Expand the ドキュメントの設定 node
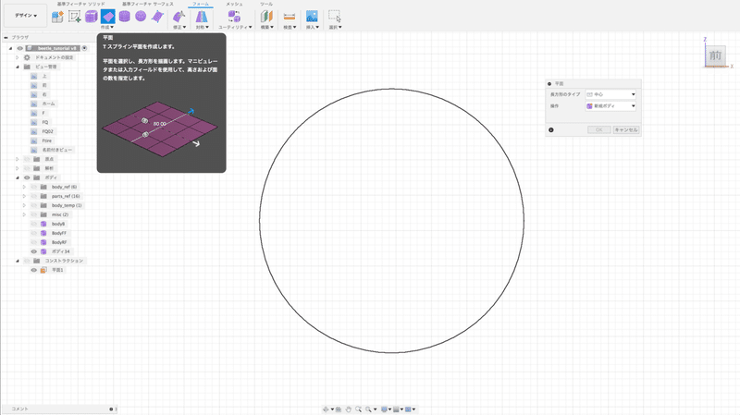 point(18,57)
